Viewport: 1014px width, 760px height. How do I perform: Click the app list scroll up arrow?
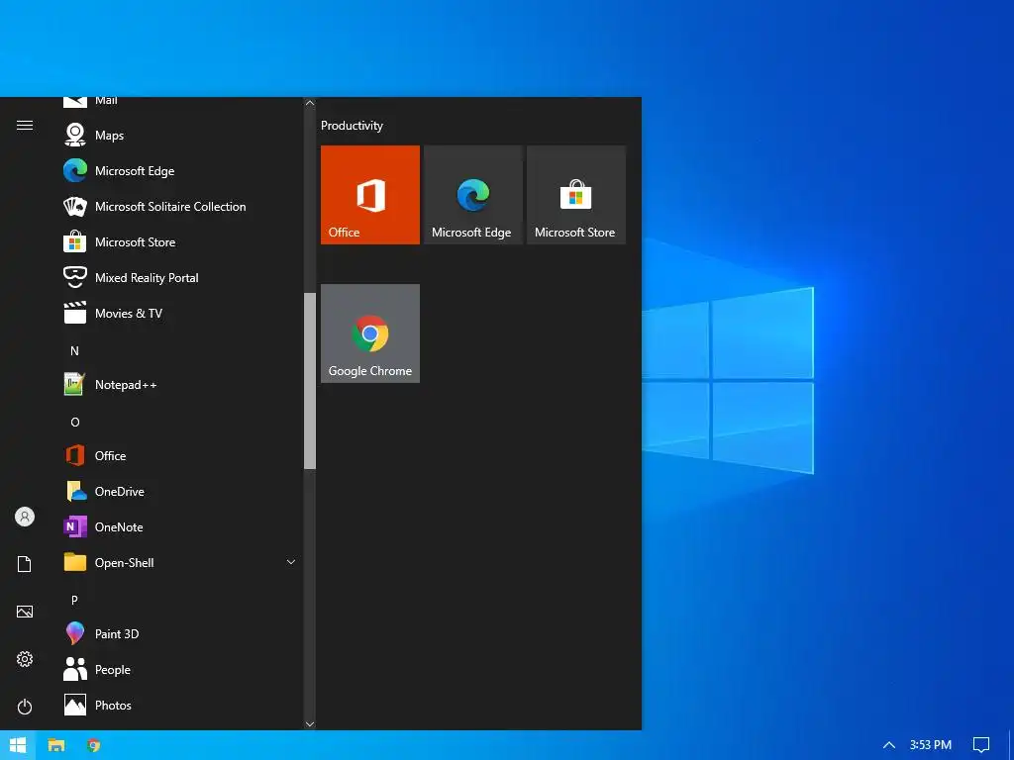310,103
